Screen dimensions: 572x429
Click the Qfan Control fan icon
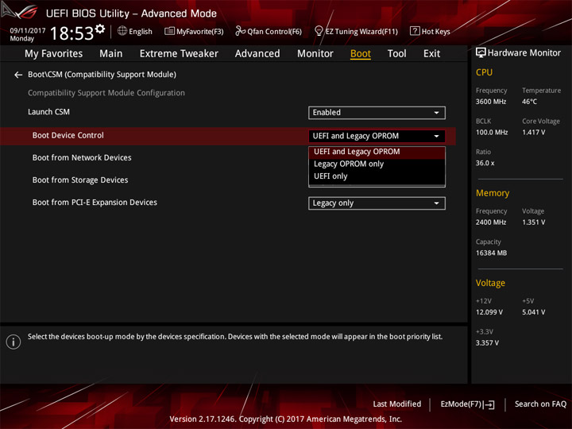click(240, 31)
